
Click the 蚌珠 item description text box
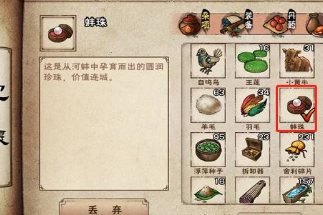point(104,124)
